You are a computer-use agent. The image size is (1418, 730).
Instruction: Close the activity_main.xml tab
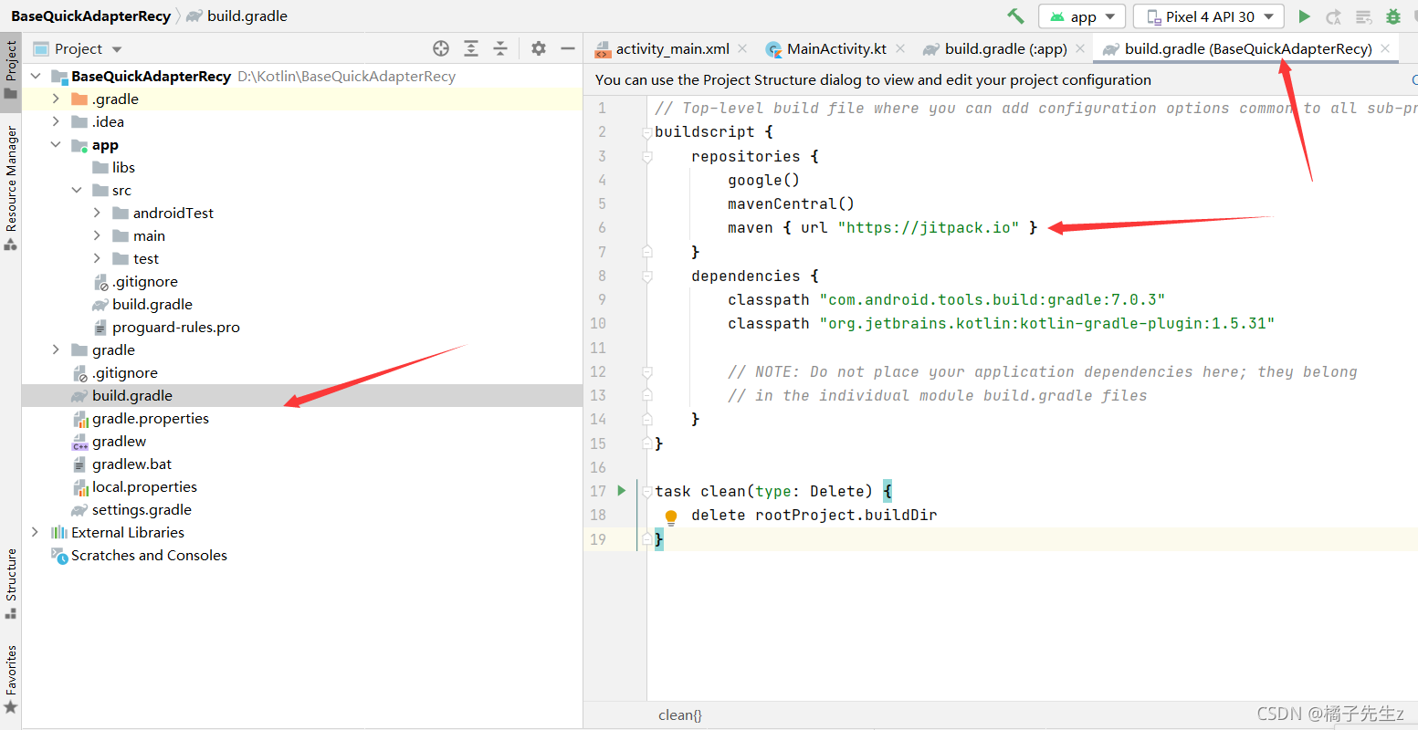(x=743, y=48)
